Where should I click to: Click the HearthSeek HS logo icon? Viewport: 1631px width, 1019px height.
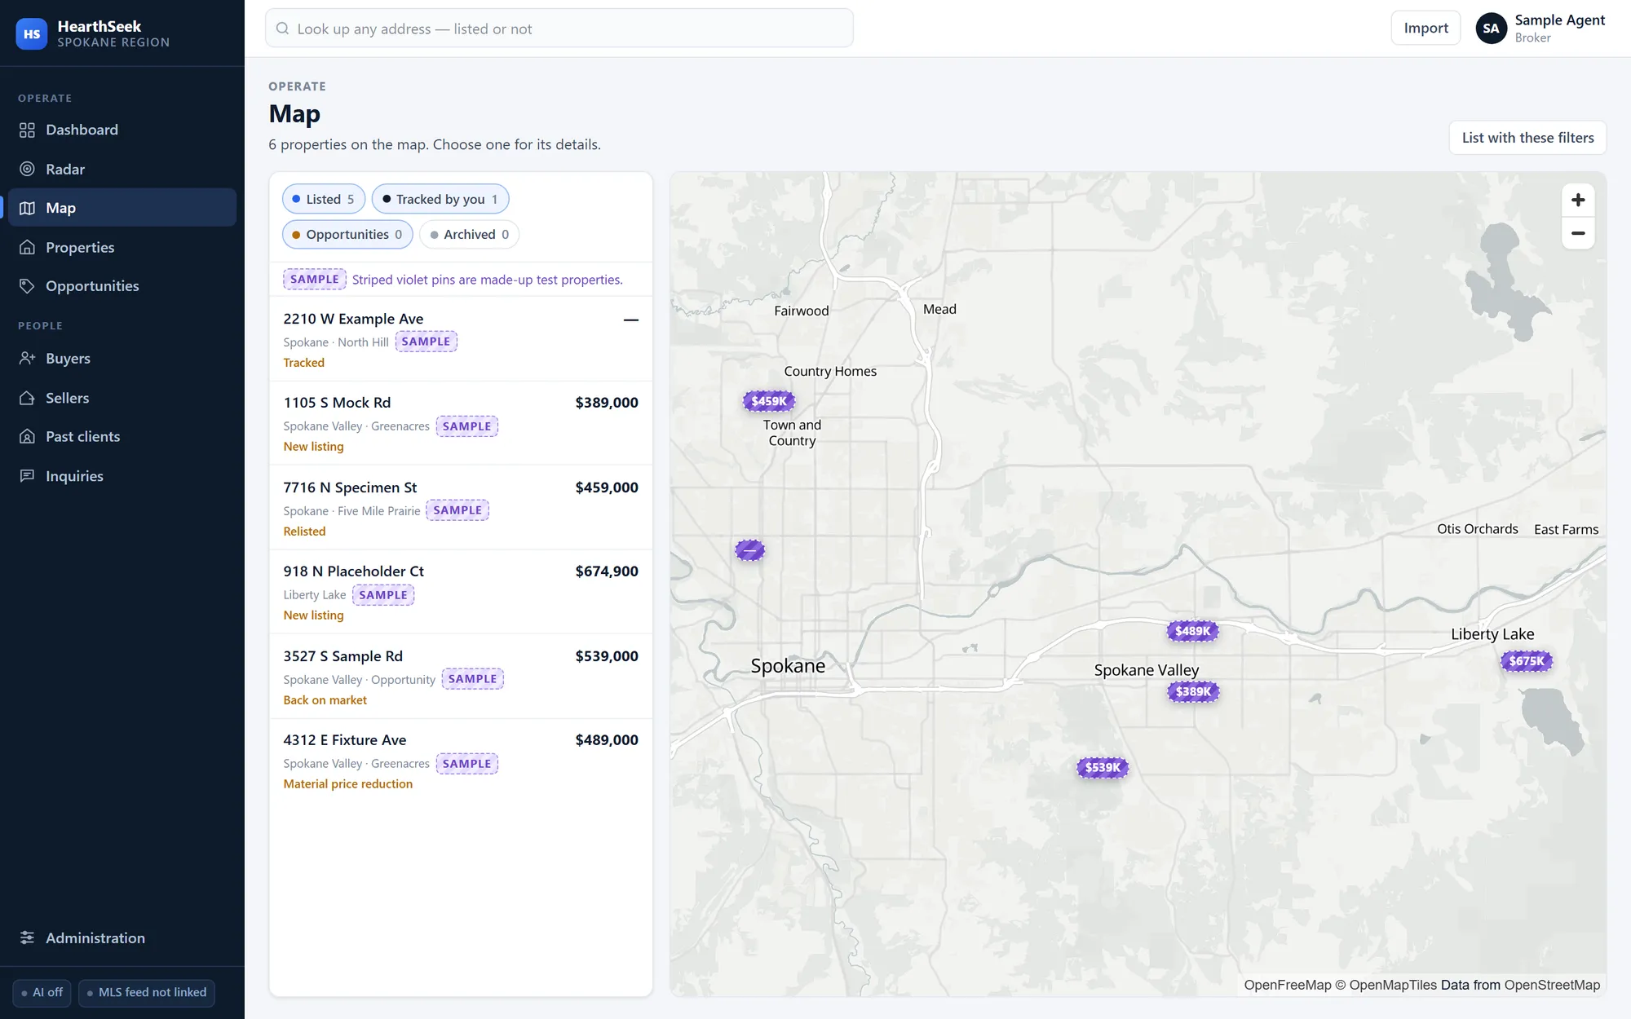(x=32, y=33)
